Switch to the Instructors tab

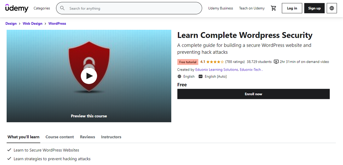(111, 137)
